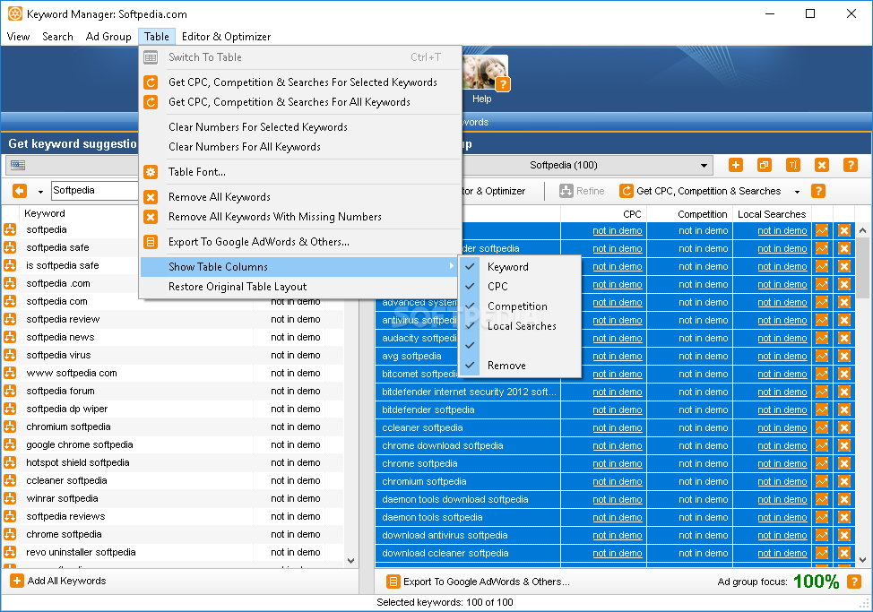Open dropdown arrow next to back button
This screenshot has height=612, width=873.
click(x=40, y=192)
